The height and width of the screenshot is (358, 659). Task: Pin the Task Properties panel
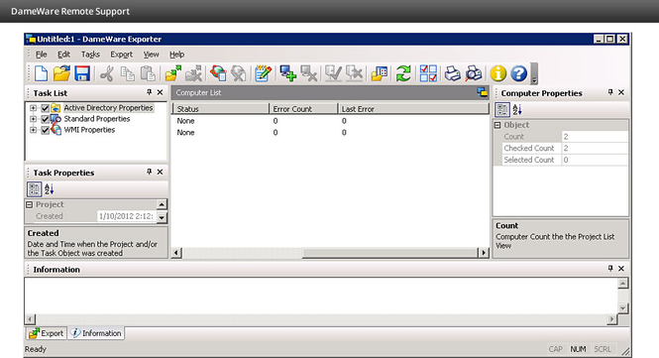[149, 172]
